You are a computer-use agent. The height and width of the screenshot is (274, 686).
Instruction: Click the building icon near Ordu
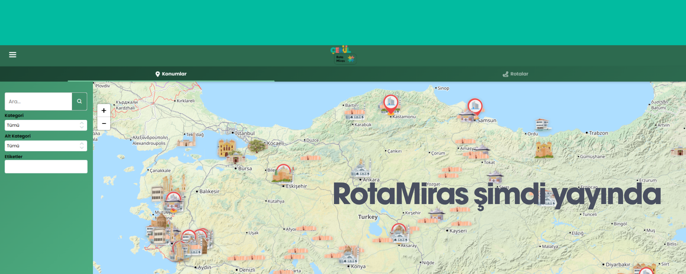(x=542, y=124)
